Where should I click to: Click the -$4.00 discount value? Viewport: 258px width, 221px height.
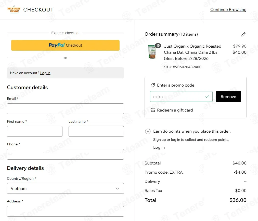point(240,172)
